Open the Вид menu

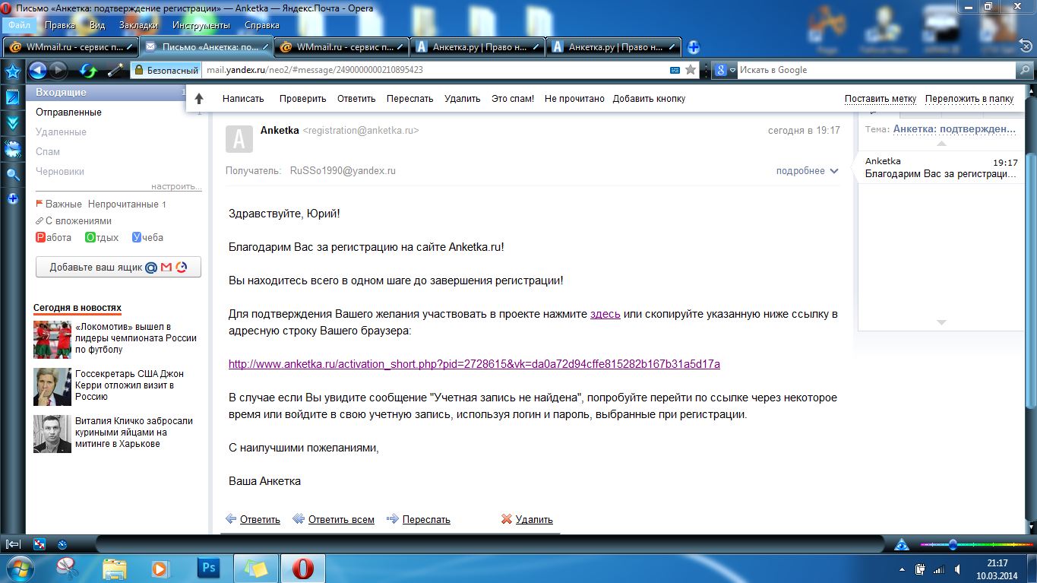coord(97,25)
